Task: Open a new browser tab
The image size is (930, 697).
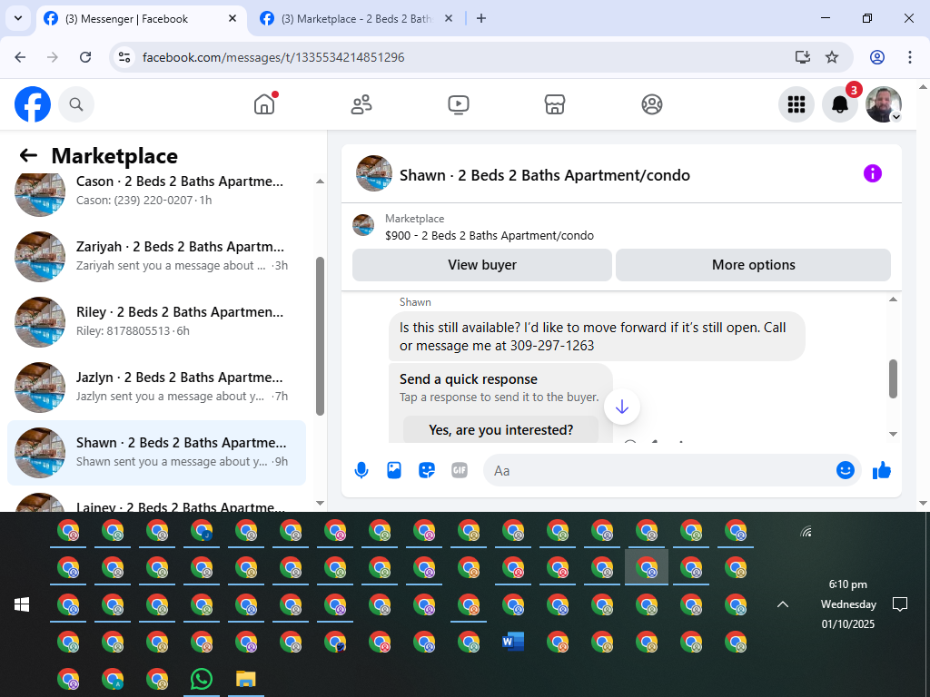Action: point(481,19)
